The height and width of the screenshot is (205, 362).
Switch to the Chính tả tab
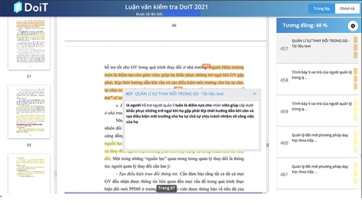tap(347, 9)
